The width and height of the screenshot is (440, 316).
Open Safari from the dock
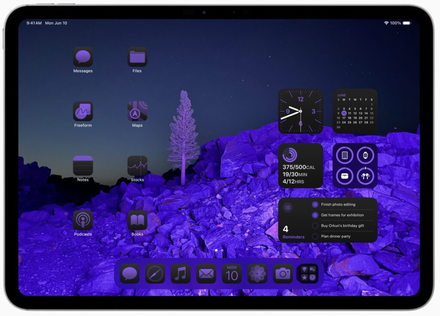[x=155, y=274]
